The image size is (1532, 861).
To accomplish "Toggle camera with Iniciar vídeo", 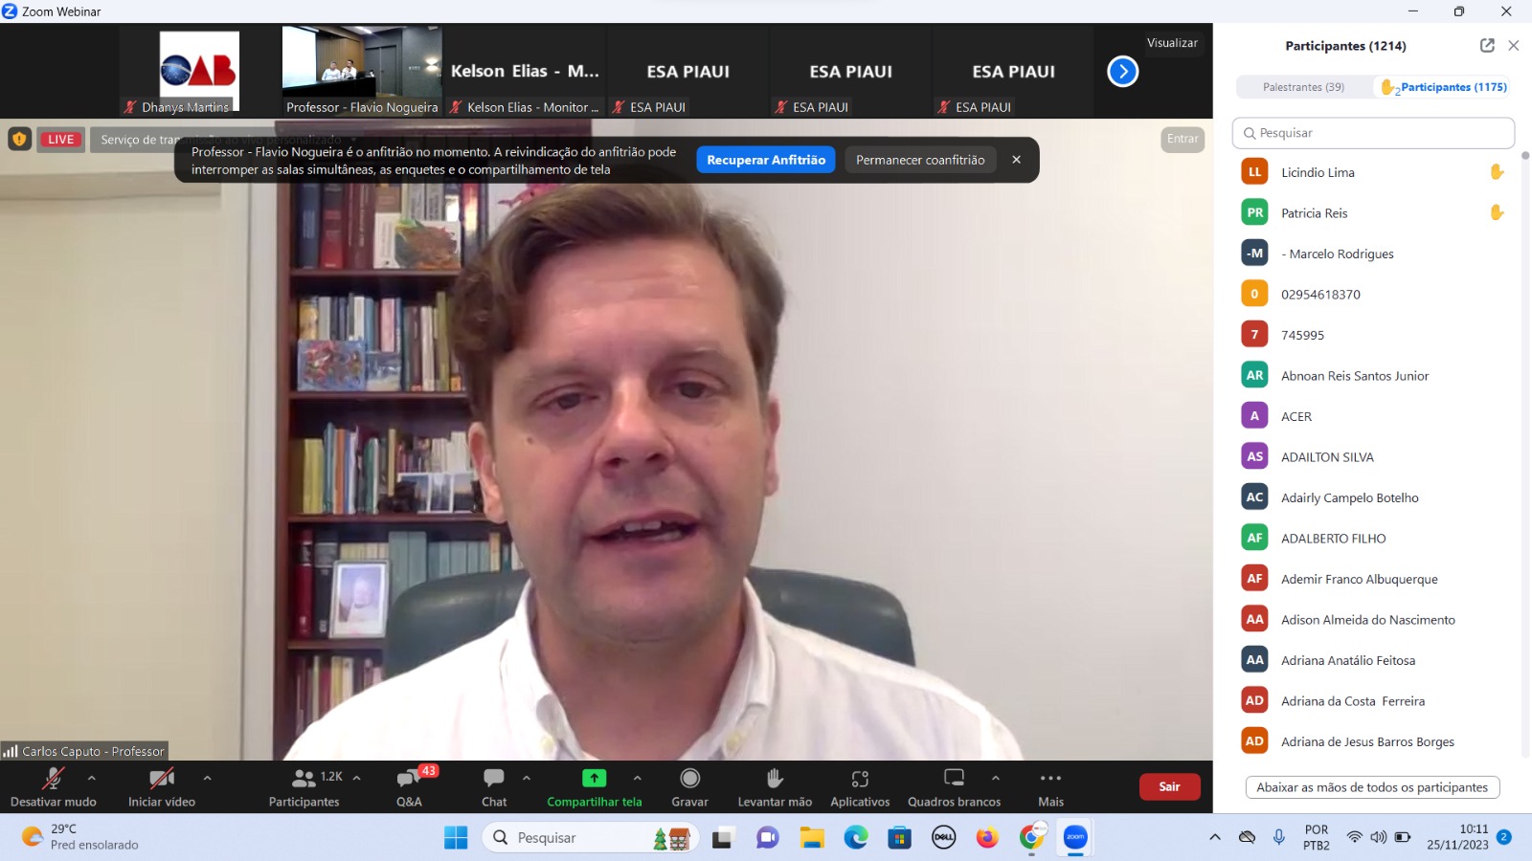I will click(161, 779).
